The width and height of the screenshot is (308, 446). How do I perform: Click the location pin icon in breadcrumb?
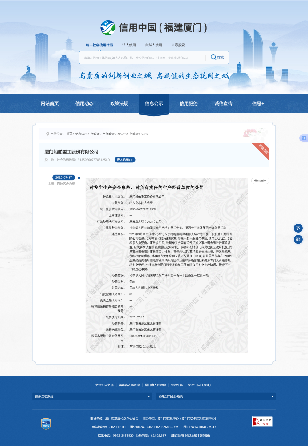tap(47, 134)
